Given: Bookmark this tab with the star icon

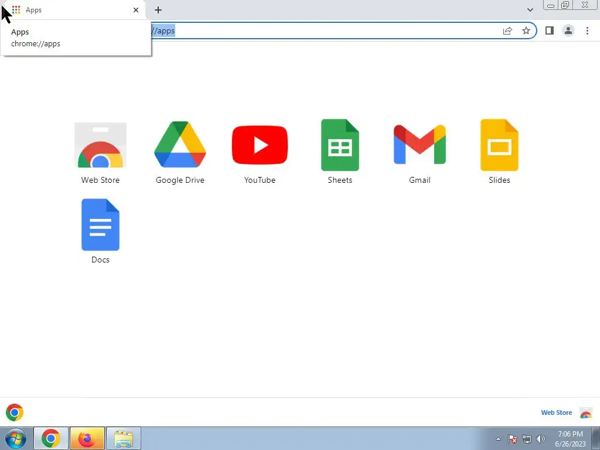Looking at the screenshot, I should [x=526, y=30].
